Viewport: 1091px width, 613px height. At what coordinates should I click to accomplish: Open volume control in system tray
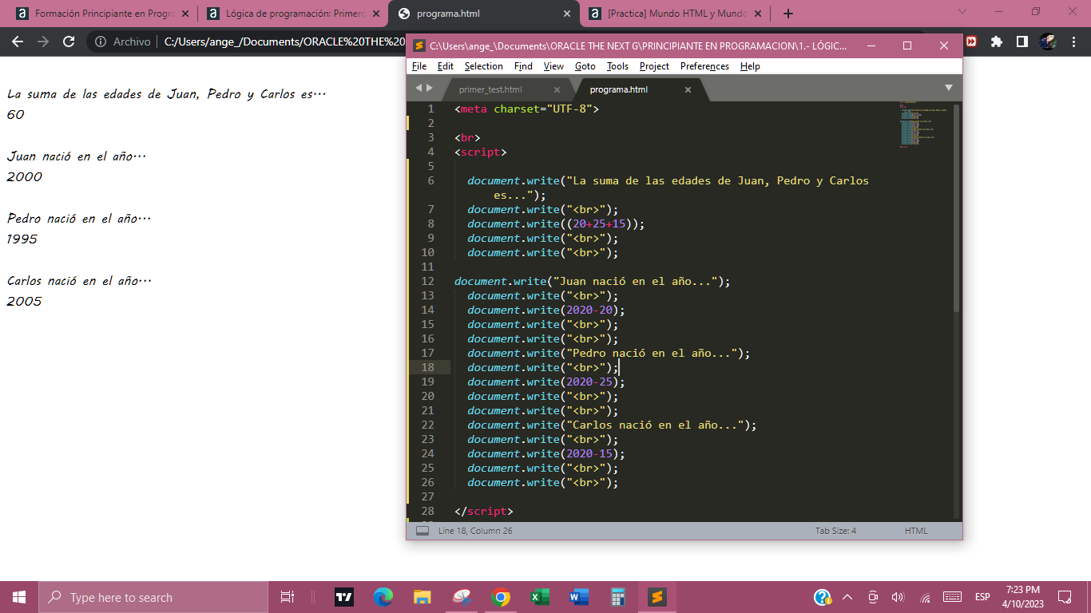pos(898,597)
